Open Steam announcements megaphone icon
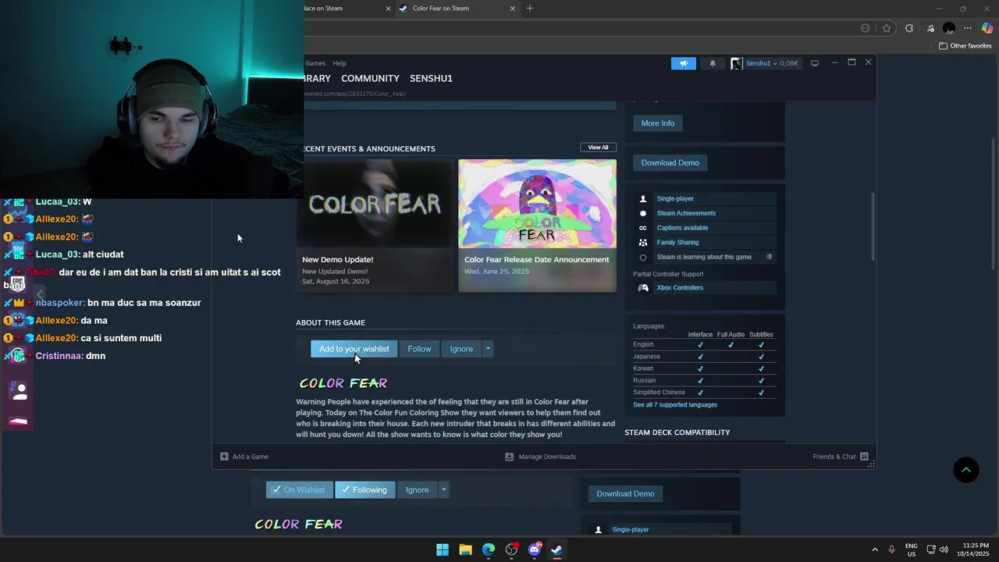The width and height of the screenshot is (999, 562). pyautogui.click(x=684, y=63)
